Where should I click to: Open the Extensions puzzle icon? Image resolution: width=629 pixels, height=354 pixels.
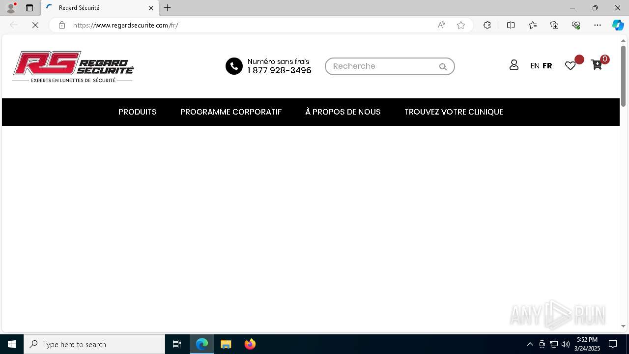[x=487, y=25]
